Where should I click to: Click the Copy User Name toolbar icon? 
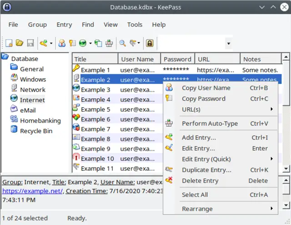[x=62, y=43]
